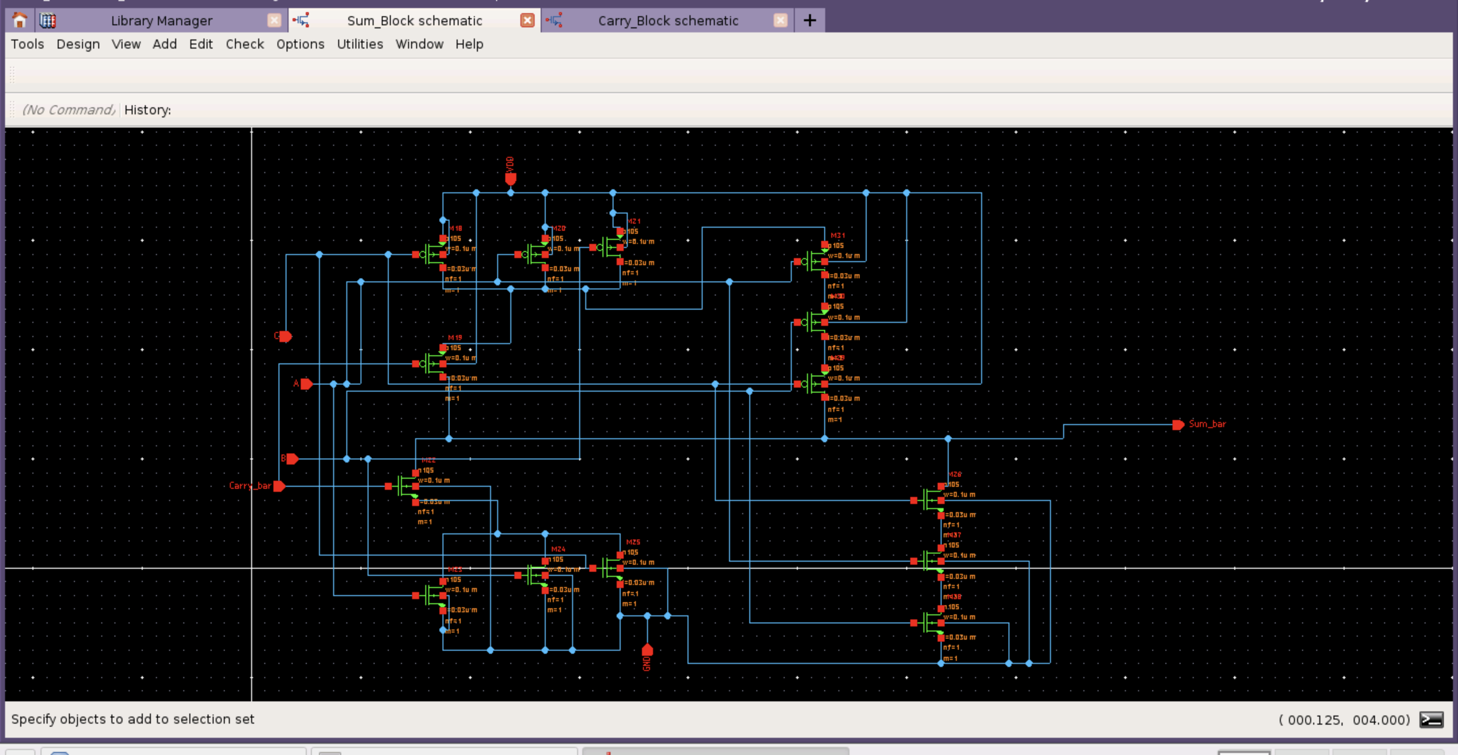Open the Utilities menu
The height and width of the screenshot is (755, 1458).
click(359, 44)
